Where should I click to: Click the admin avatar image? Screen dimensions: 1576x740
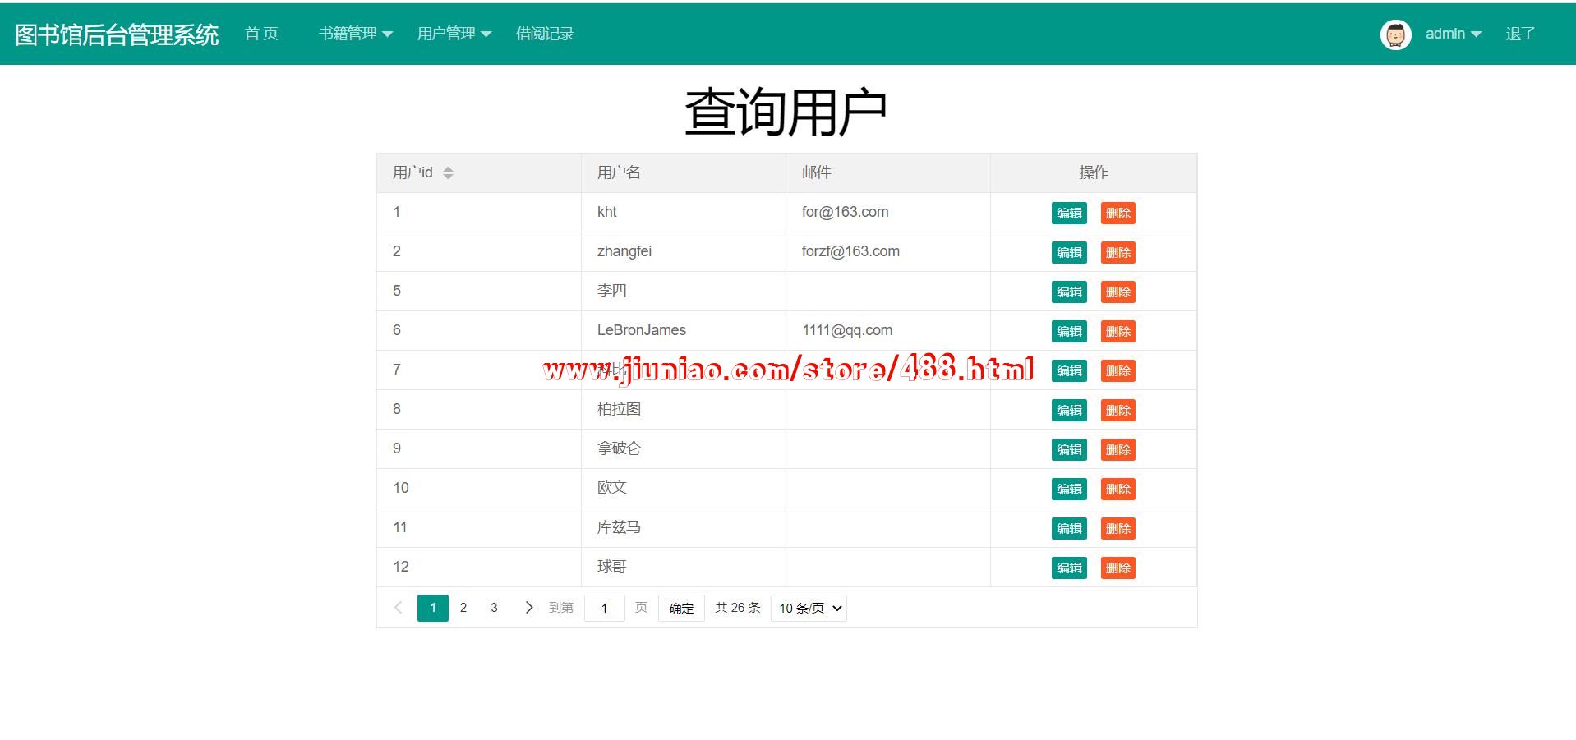[x=1394, y=34]
